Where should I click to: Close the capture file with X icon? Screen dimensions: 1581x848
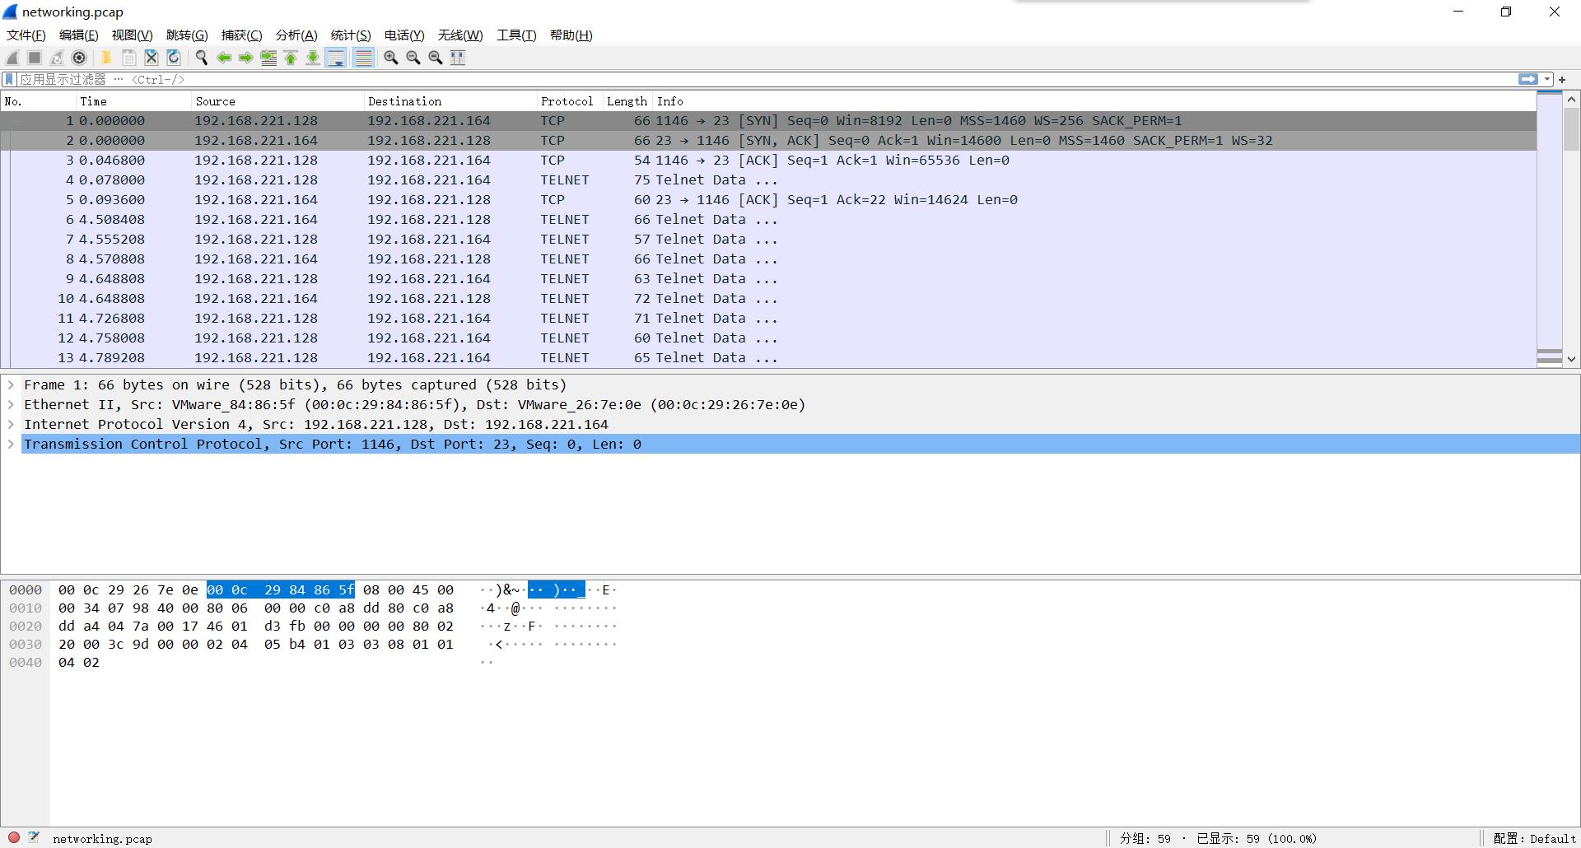pos(151,58)
